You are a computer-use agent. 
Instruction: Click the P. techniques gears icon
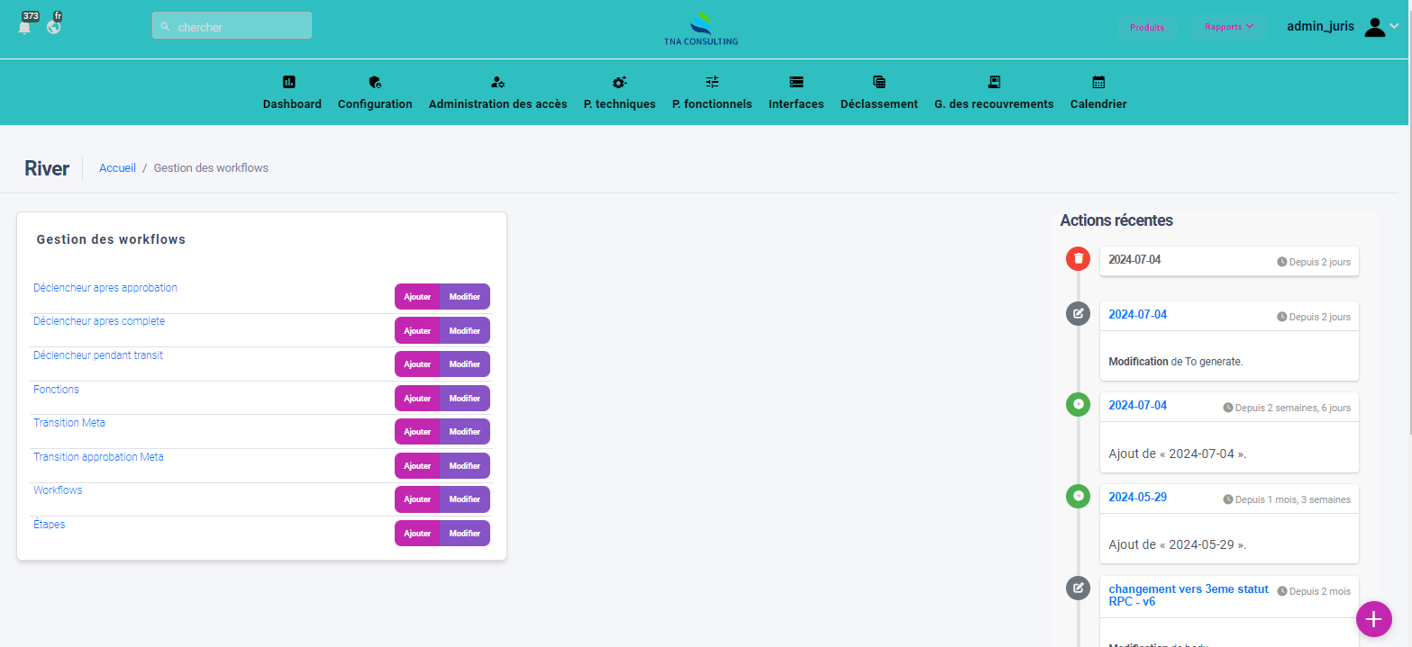(x=619, y=82)
